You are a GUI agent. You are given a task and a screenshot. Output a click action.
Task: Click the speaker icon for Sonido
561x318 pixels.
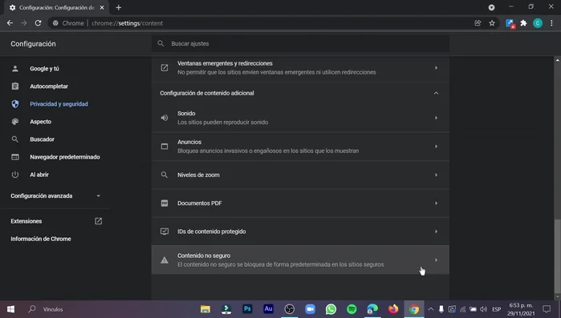click(x=165, y=118)
